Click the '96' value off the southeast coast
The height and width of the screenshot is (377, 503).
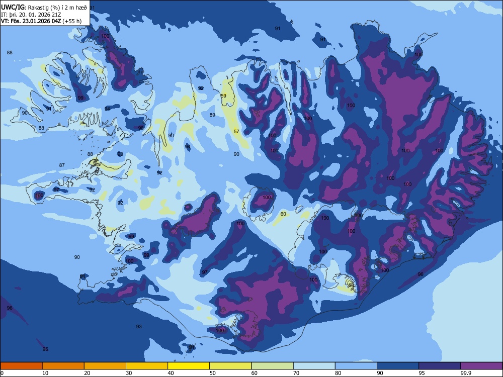[x=421, y=274]
